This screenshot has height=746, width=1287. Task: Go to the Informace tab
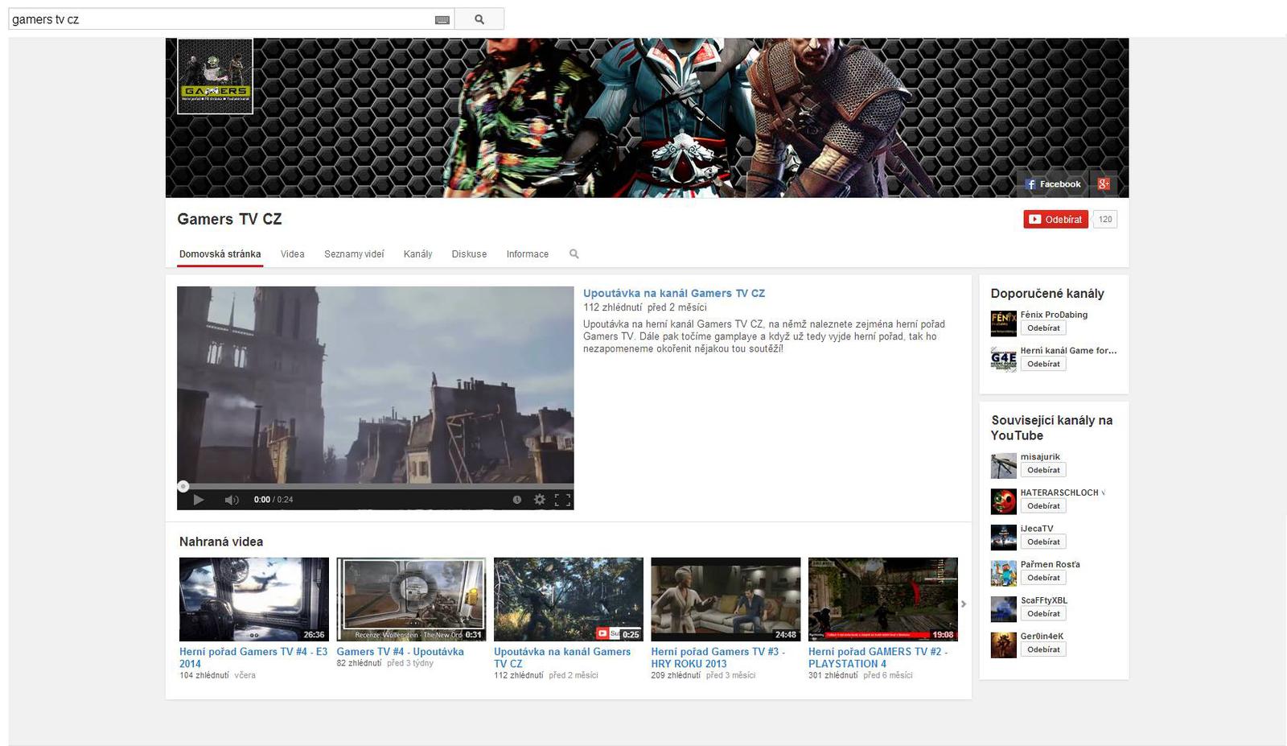pyautogui.click(x=527, y=254)
